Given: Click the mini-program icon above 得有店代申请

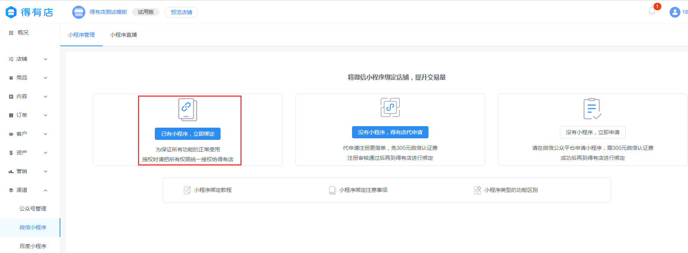Looking at the screenshot, I should point(390,107).
